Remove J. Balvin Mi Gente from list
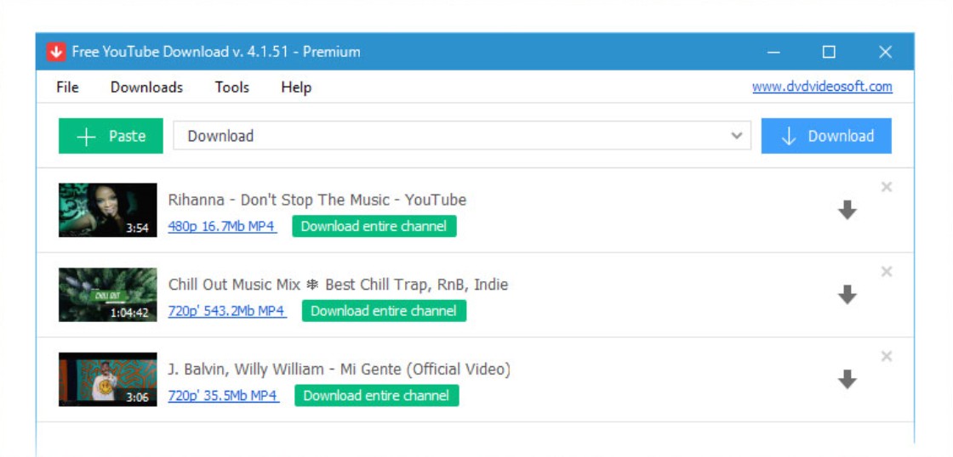The height and width of the screenshot is (457, 953). click(886, 357)
